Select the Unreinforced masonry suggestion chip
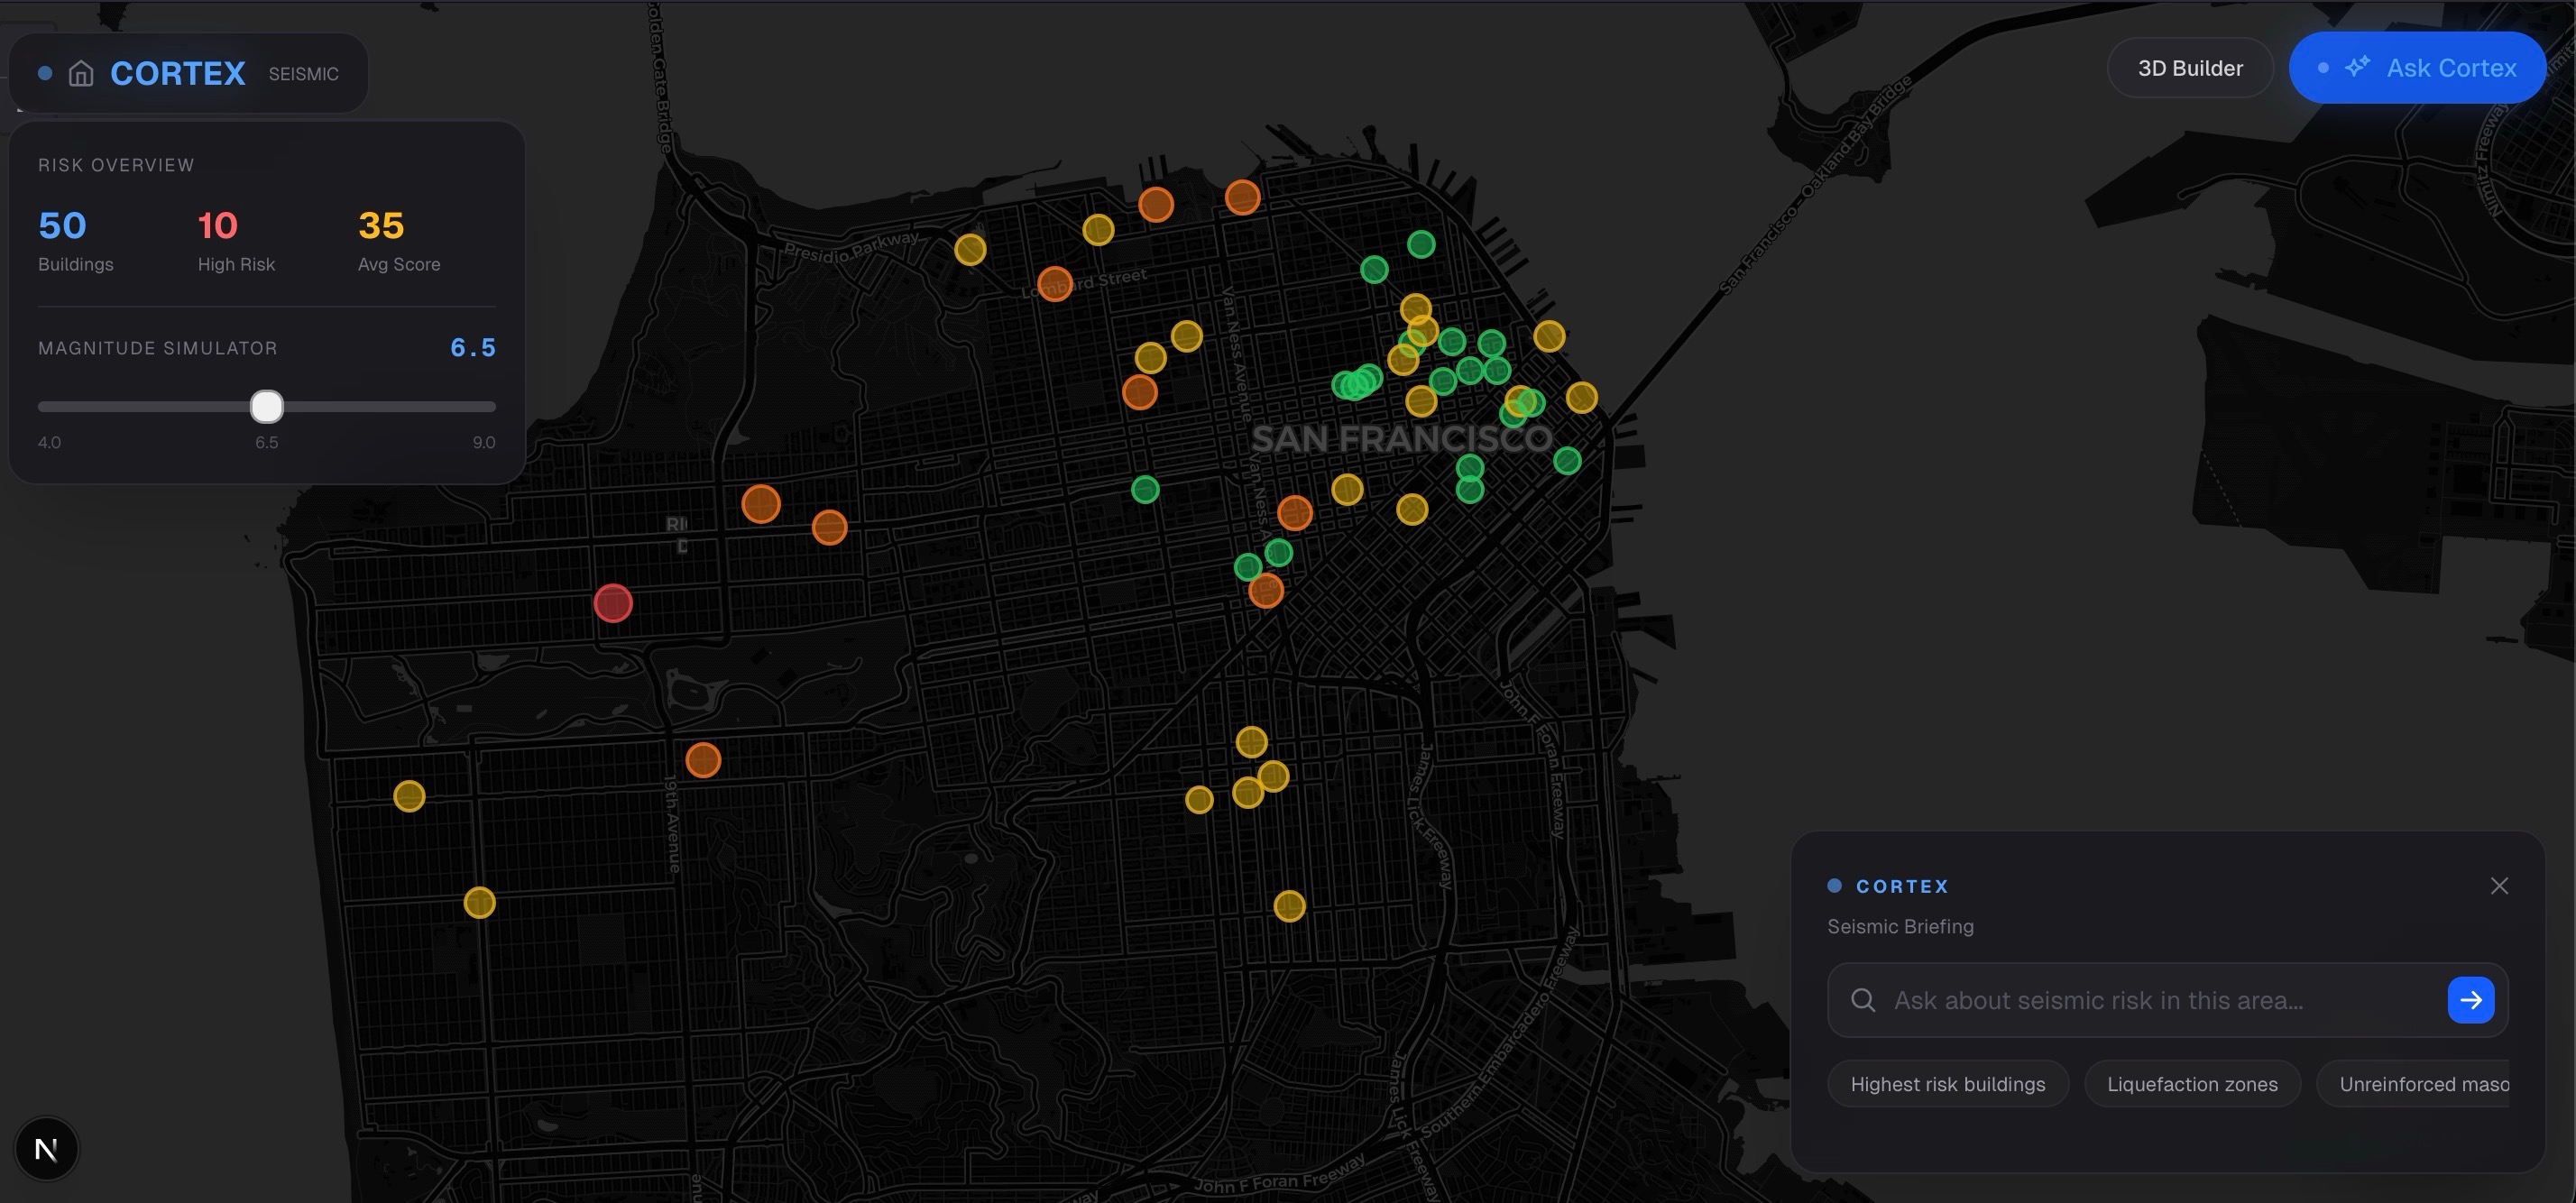 [x=2420, y=1084]
